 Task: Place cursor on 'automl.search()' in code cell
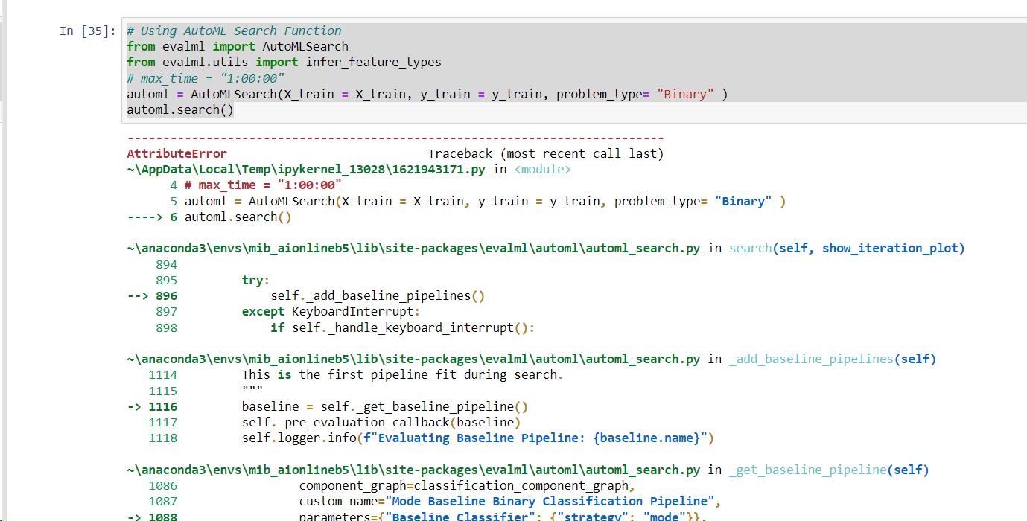pos(180,109)
